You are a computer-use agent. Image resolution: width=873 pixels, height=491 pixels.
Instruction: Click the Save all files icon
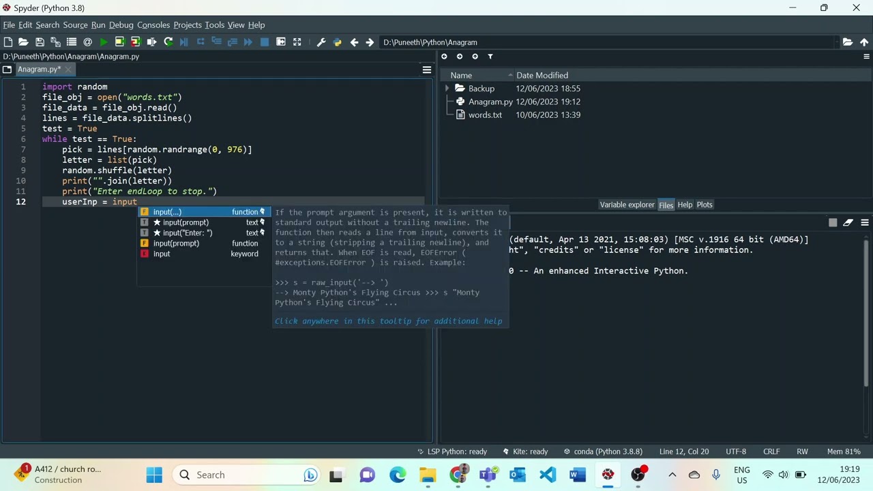pyautogui.click(x=55, y=42)
